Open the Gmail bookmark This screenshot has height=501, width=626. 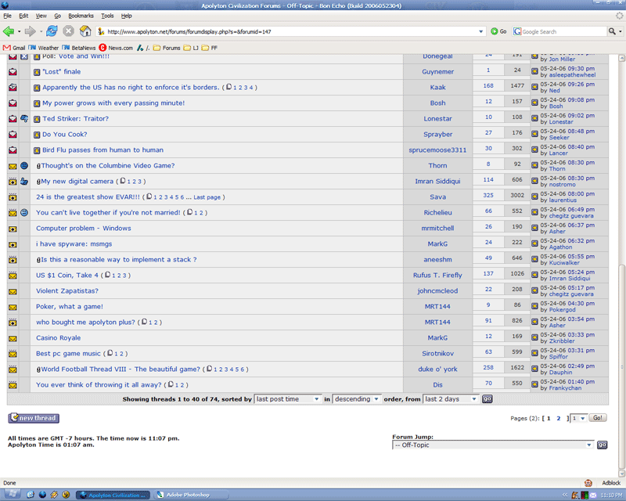tap(15, 48)
